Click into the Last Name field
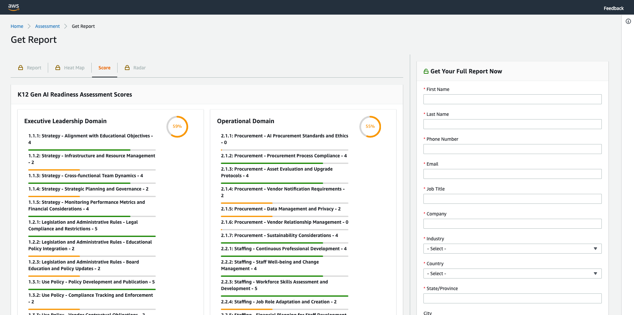 (512, 124)
